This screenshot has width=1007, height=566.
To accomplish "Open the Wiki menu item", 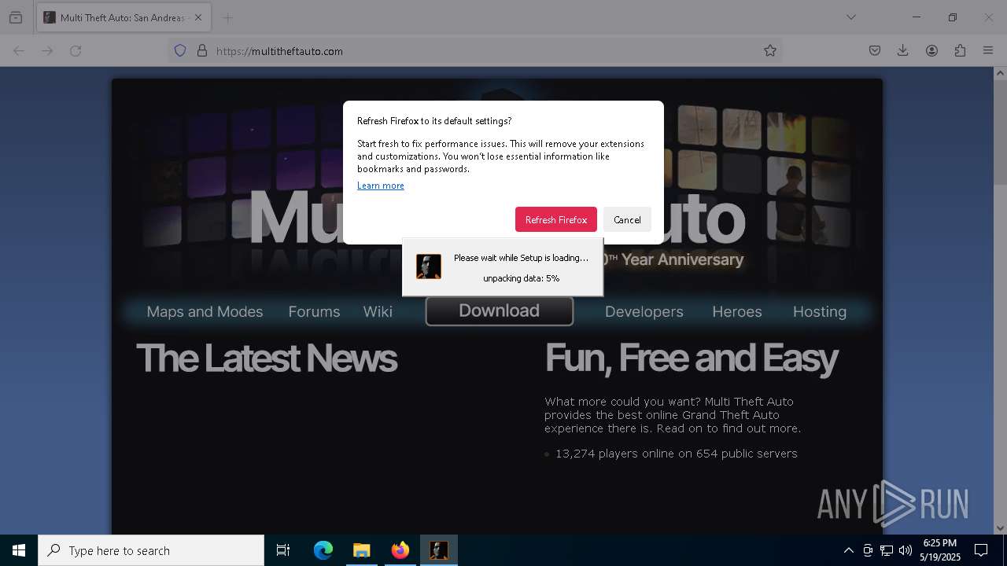I will [x=378, y=311].
